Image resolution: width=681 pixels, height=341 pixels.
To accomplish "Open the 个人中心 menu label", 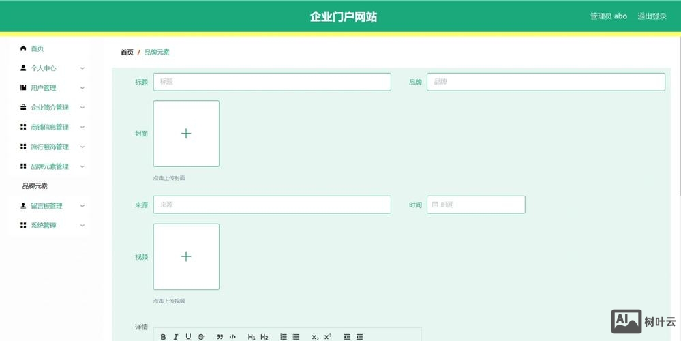I will click(x=44, y=68).
